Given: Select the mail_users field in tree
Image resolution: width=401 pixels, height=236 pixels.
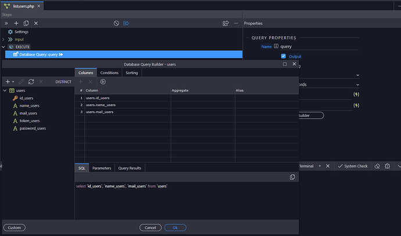Looking at the screenshot, I should coord(28,113).
